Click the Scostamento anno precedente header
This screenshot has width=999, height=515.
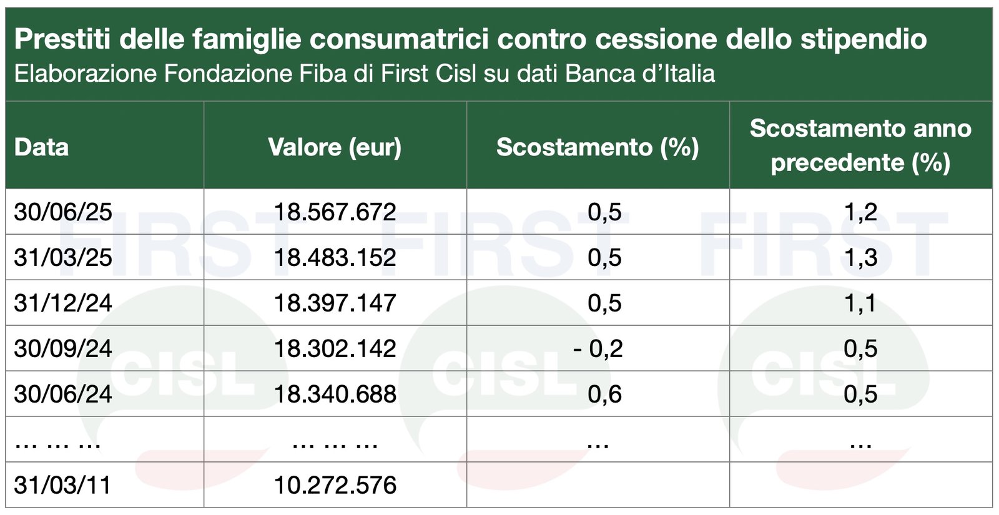860,145
